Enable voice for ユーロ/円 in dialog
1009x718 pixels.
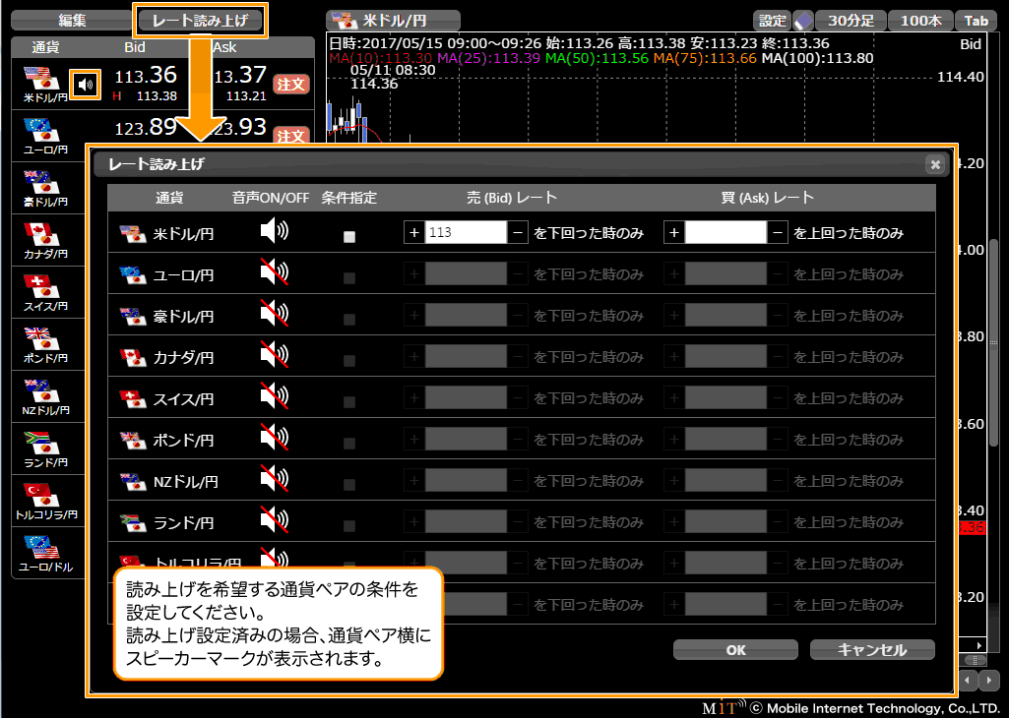274,274
